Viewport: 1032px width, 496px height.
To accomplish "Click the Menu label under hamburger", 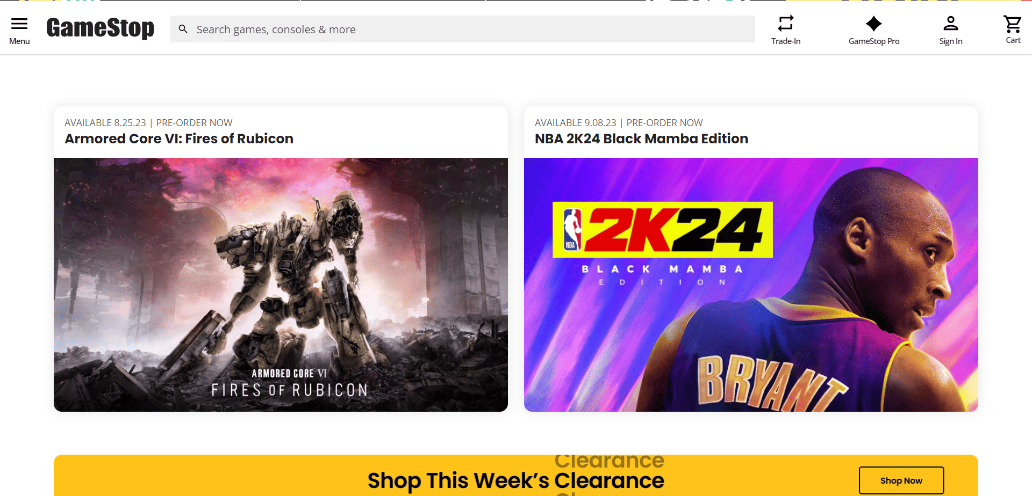I will (19, 41).
